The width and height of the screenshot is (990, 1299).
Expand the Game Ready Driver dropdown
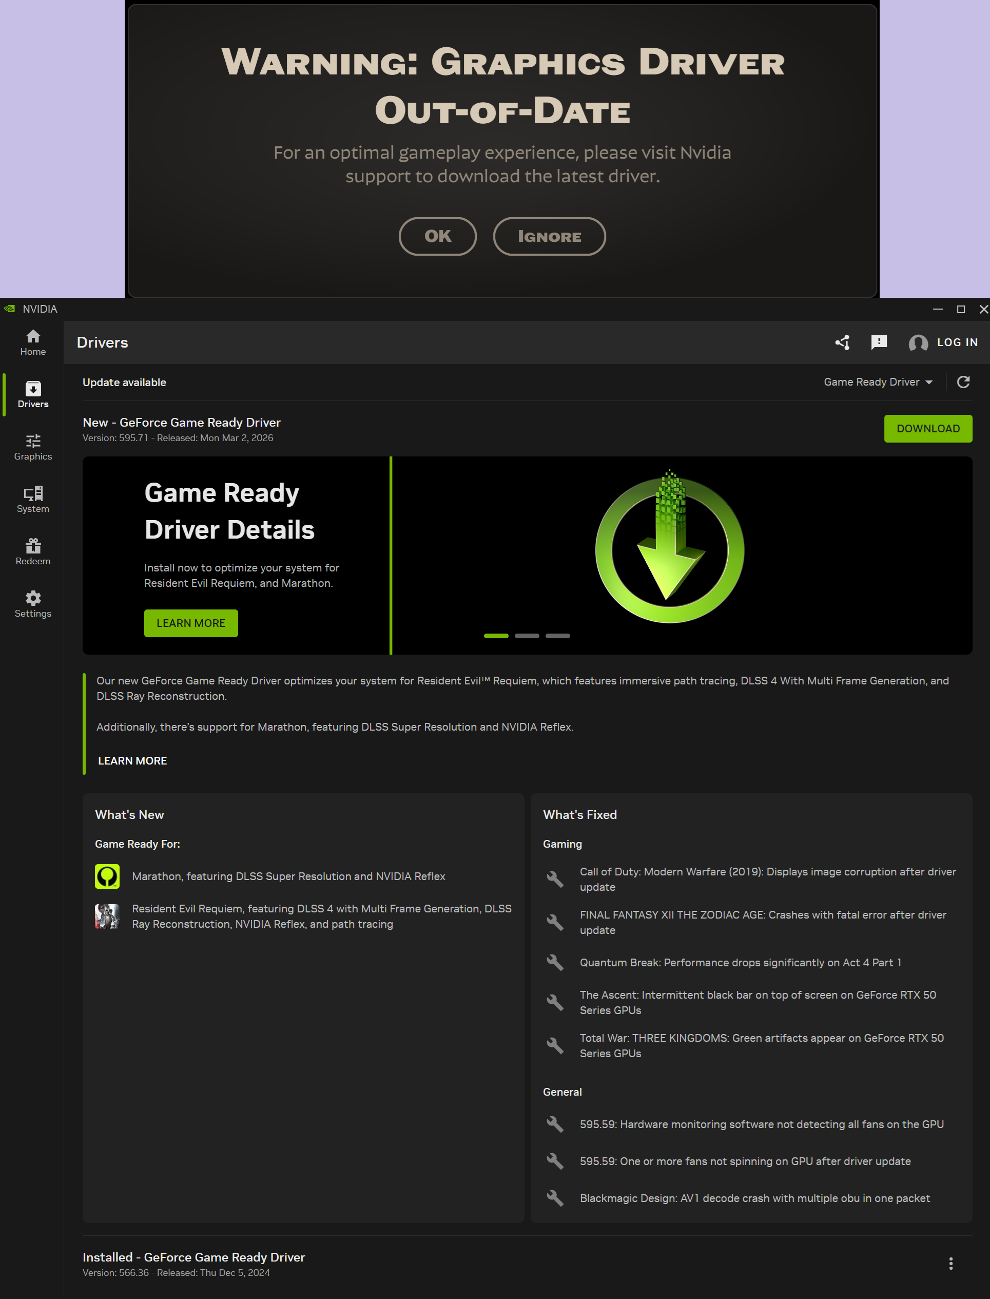[878, 382]
